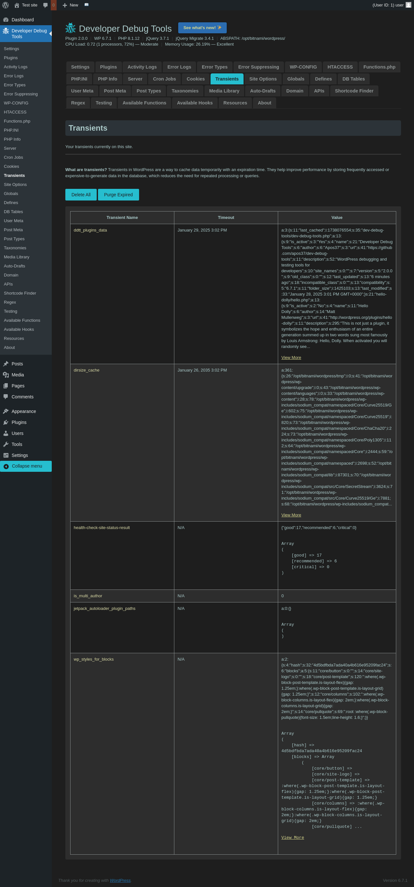
Task: Click the Purge Expired button
Action: click(118, 195)
